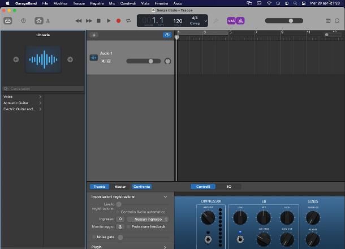Open the Editors scissors button

point(48,21)
